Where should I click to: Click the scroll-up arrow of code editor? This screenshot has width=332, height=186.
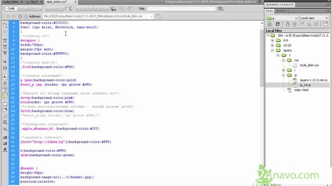point(262,23)
